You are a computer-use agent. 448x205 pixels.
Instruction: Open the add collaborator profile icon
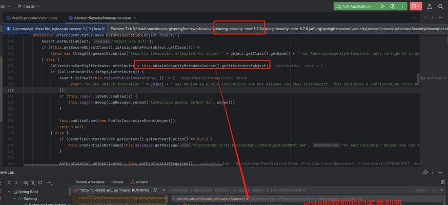click(x=430, y=6)
